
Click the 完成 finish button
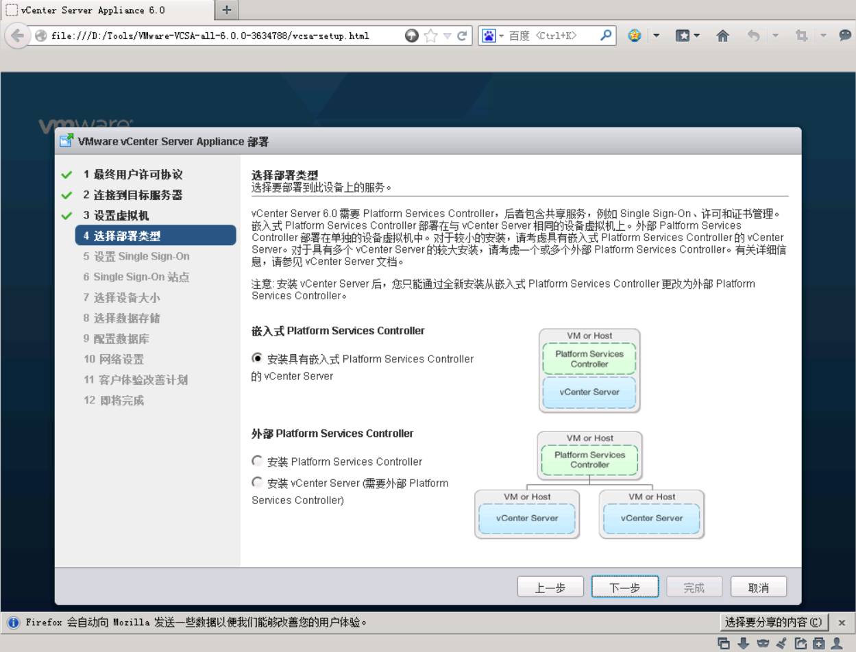tap(694, 587)
